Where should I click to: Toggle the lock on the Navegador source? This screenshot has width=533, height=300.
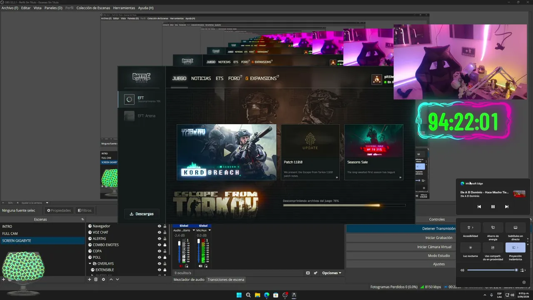[x=165, y=226]
